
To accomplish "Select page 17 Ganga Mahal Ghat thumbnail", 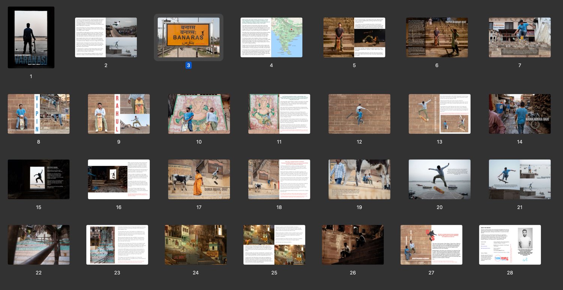I will (x=199, y=179).
